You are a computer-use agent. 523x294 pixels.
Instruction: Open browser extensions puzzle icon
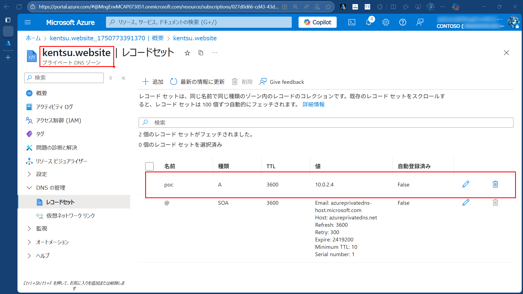(x=380, y=7)
